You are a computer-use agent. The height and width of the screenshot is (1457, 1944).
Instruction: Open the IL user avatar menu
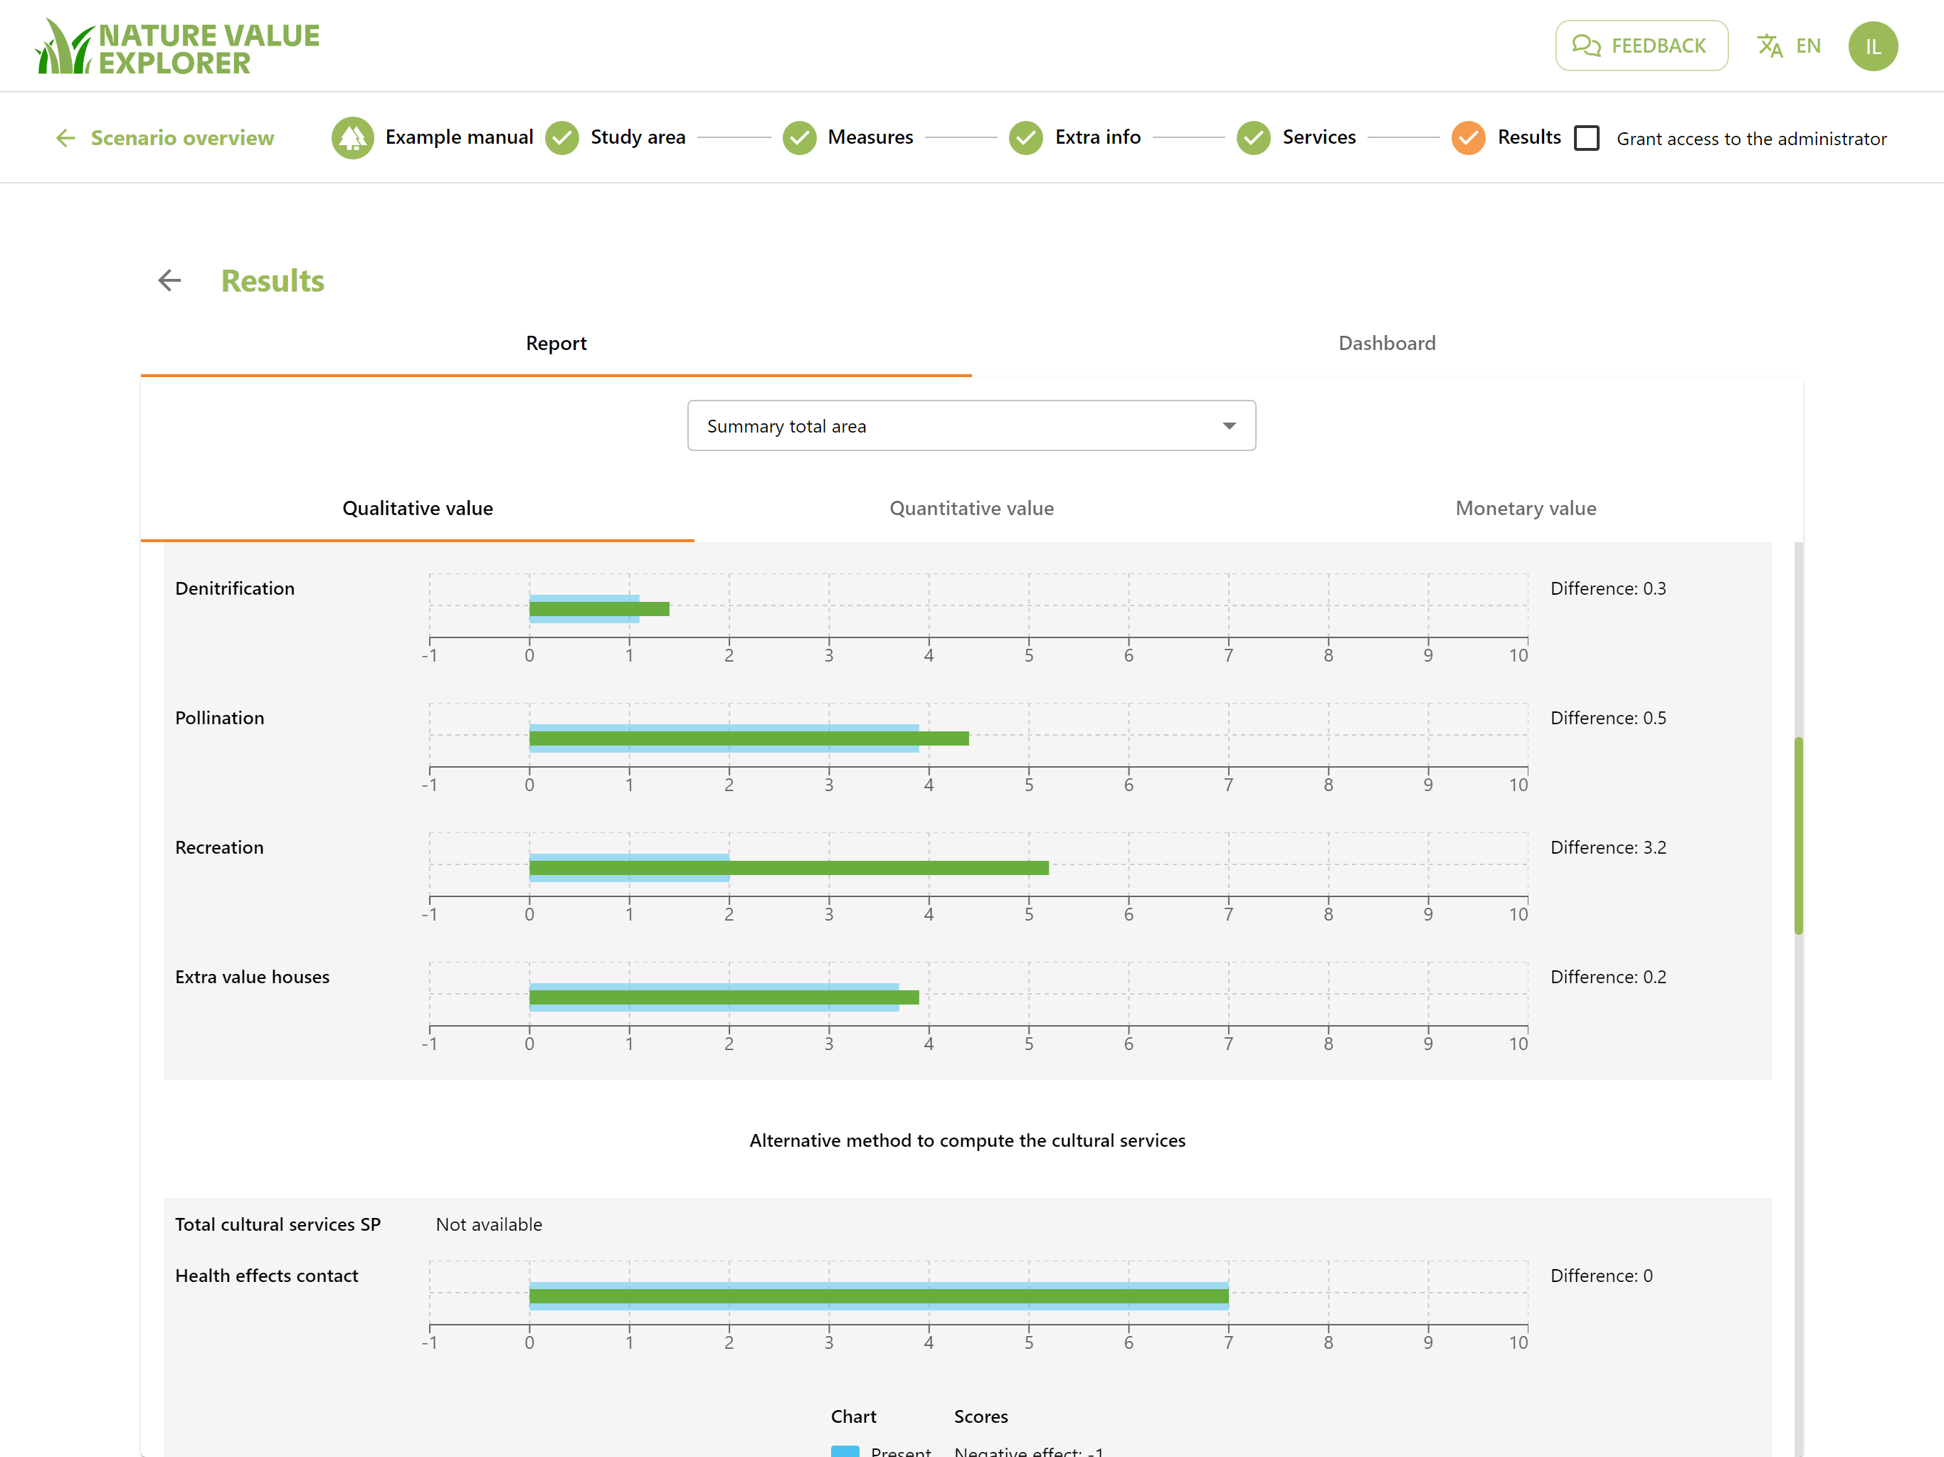[x=1873, y=46]
